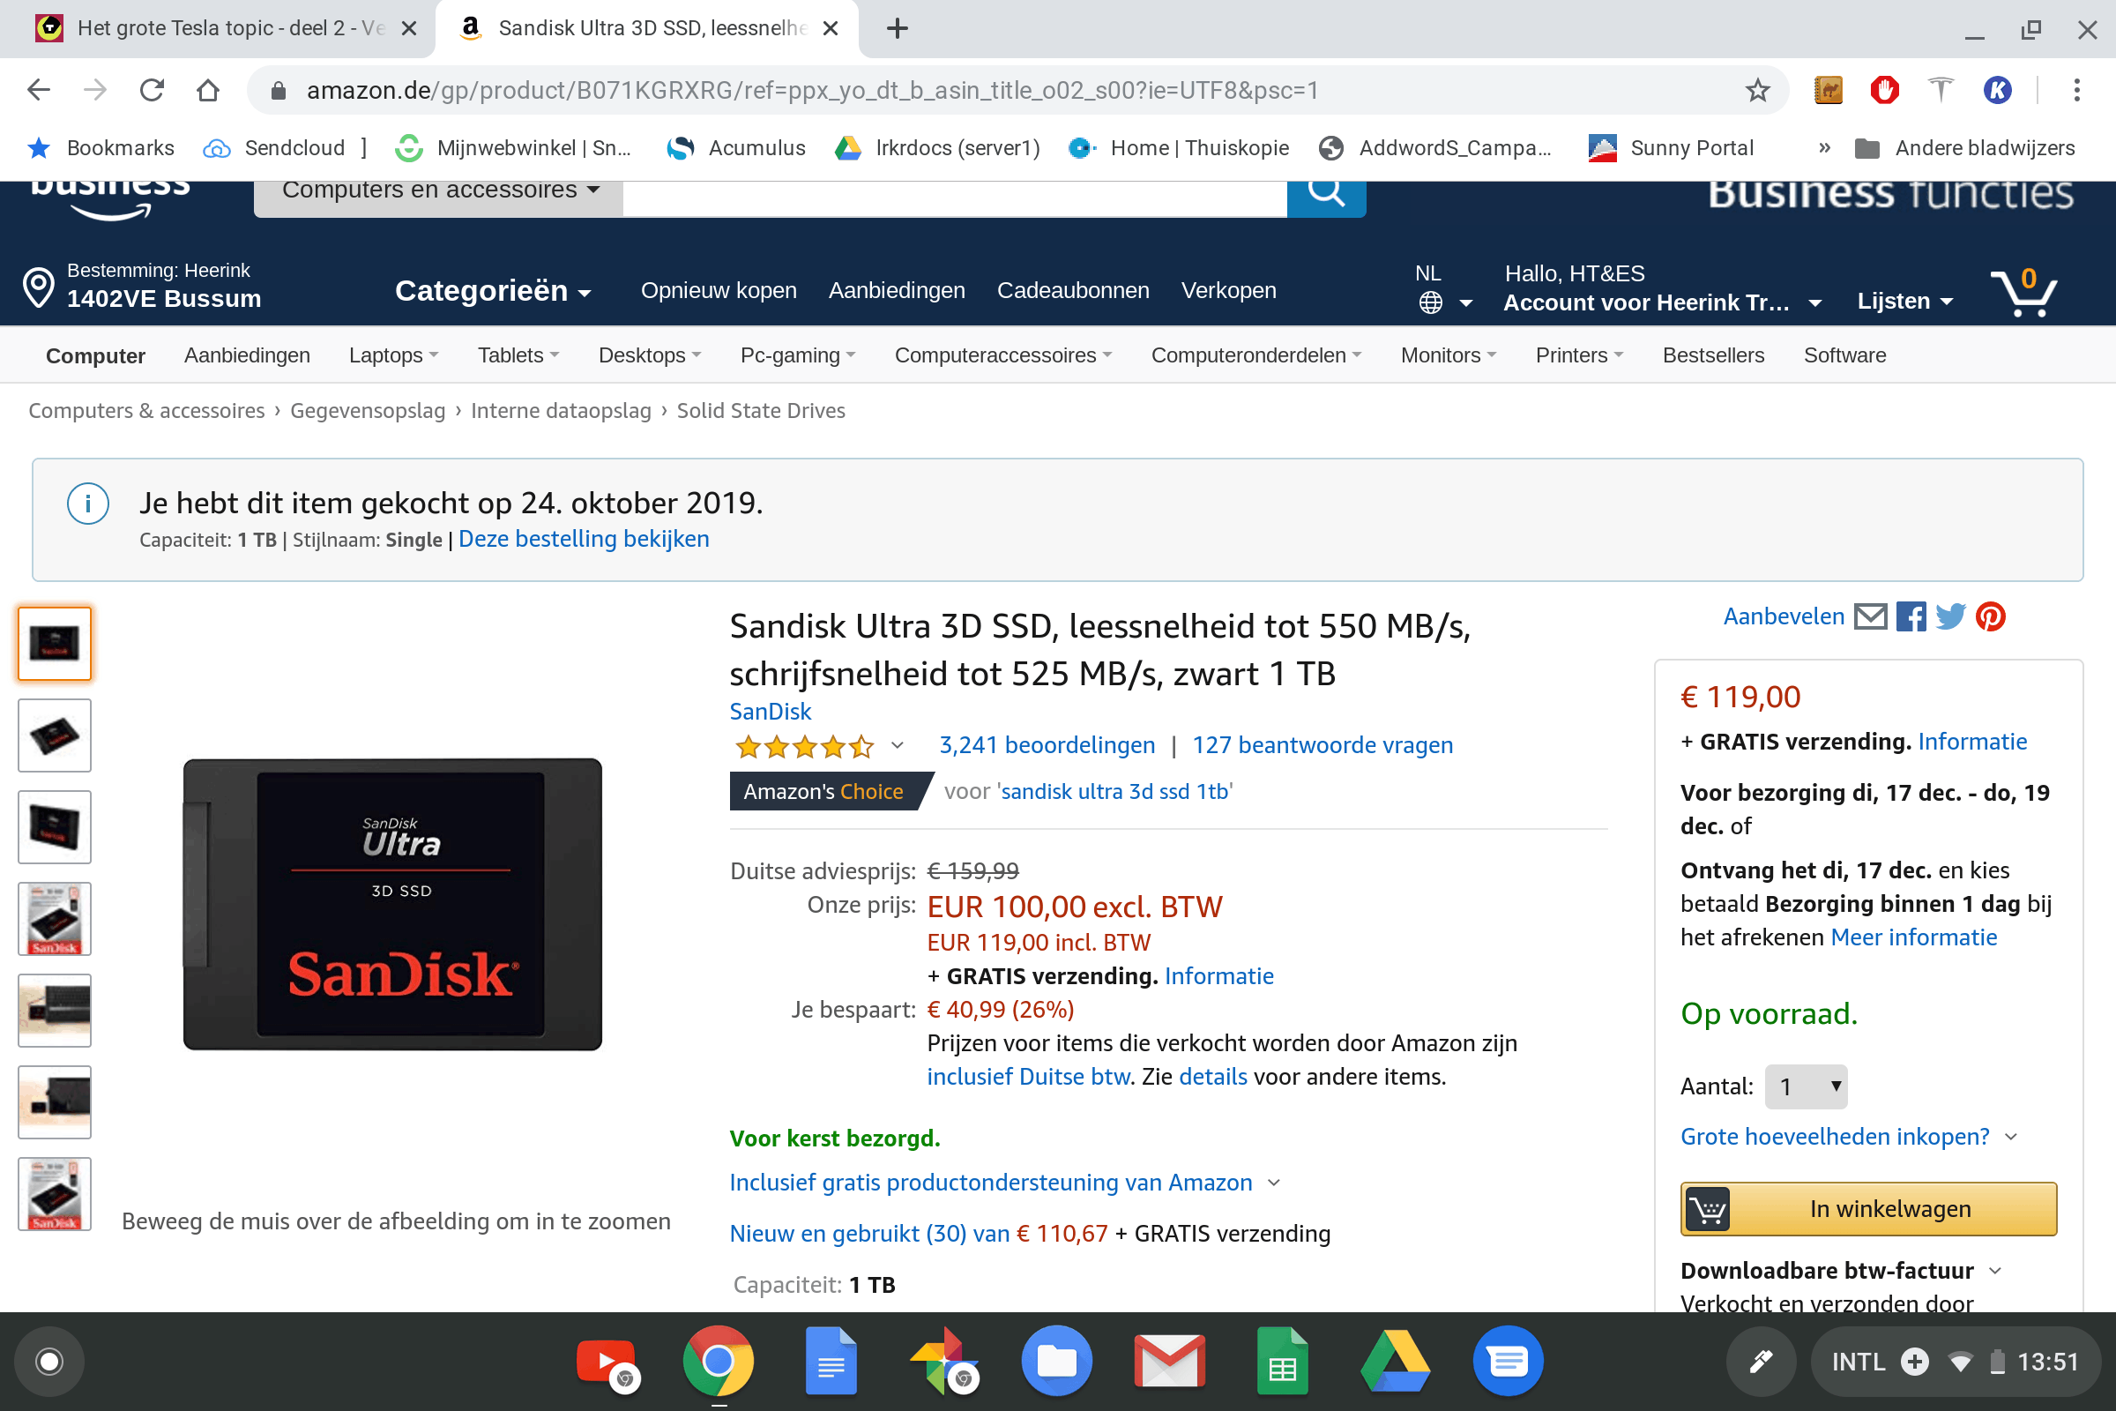Share product via Twitter icon
The image size is (2116, 1411).
(1950, 616)
